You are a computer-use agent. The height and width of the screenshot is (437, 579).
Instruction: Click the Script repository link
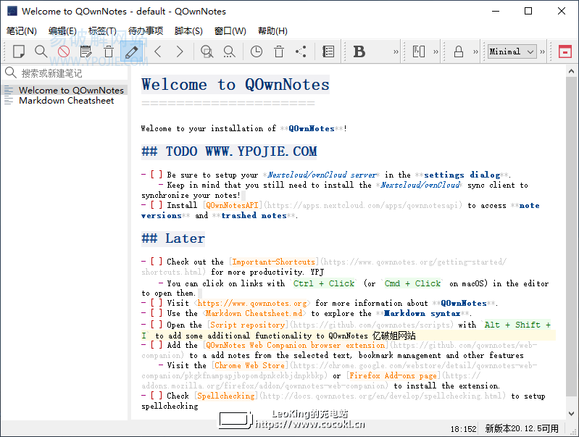pos(248,325)
